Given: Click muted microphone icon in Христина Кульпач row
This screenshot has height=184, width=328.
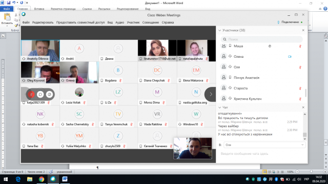Looking at the screenshot, I should [x=300, y=99].
